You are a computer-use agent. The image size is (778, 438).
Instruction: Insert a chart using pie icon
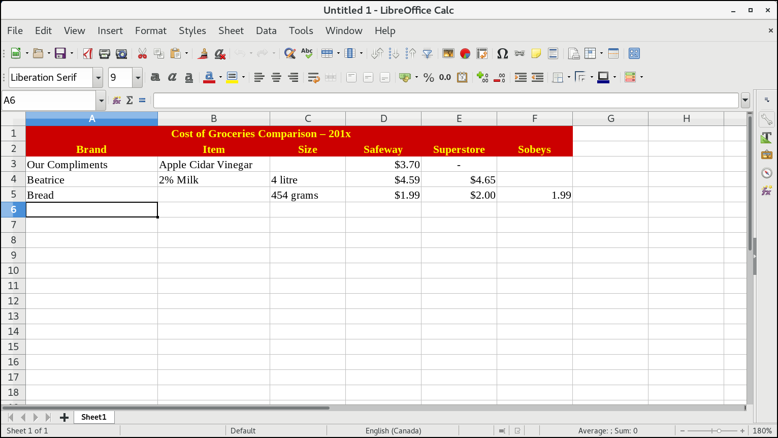coord(465,53)
